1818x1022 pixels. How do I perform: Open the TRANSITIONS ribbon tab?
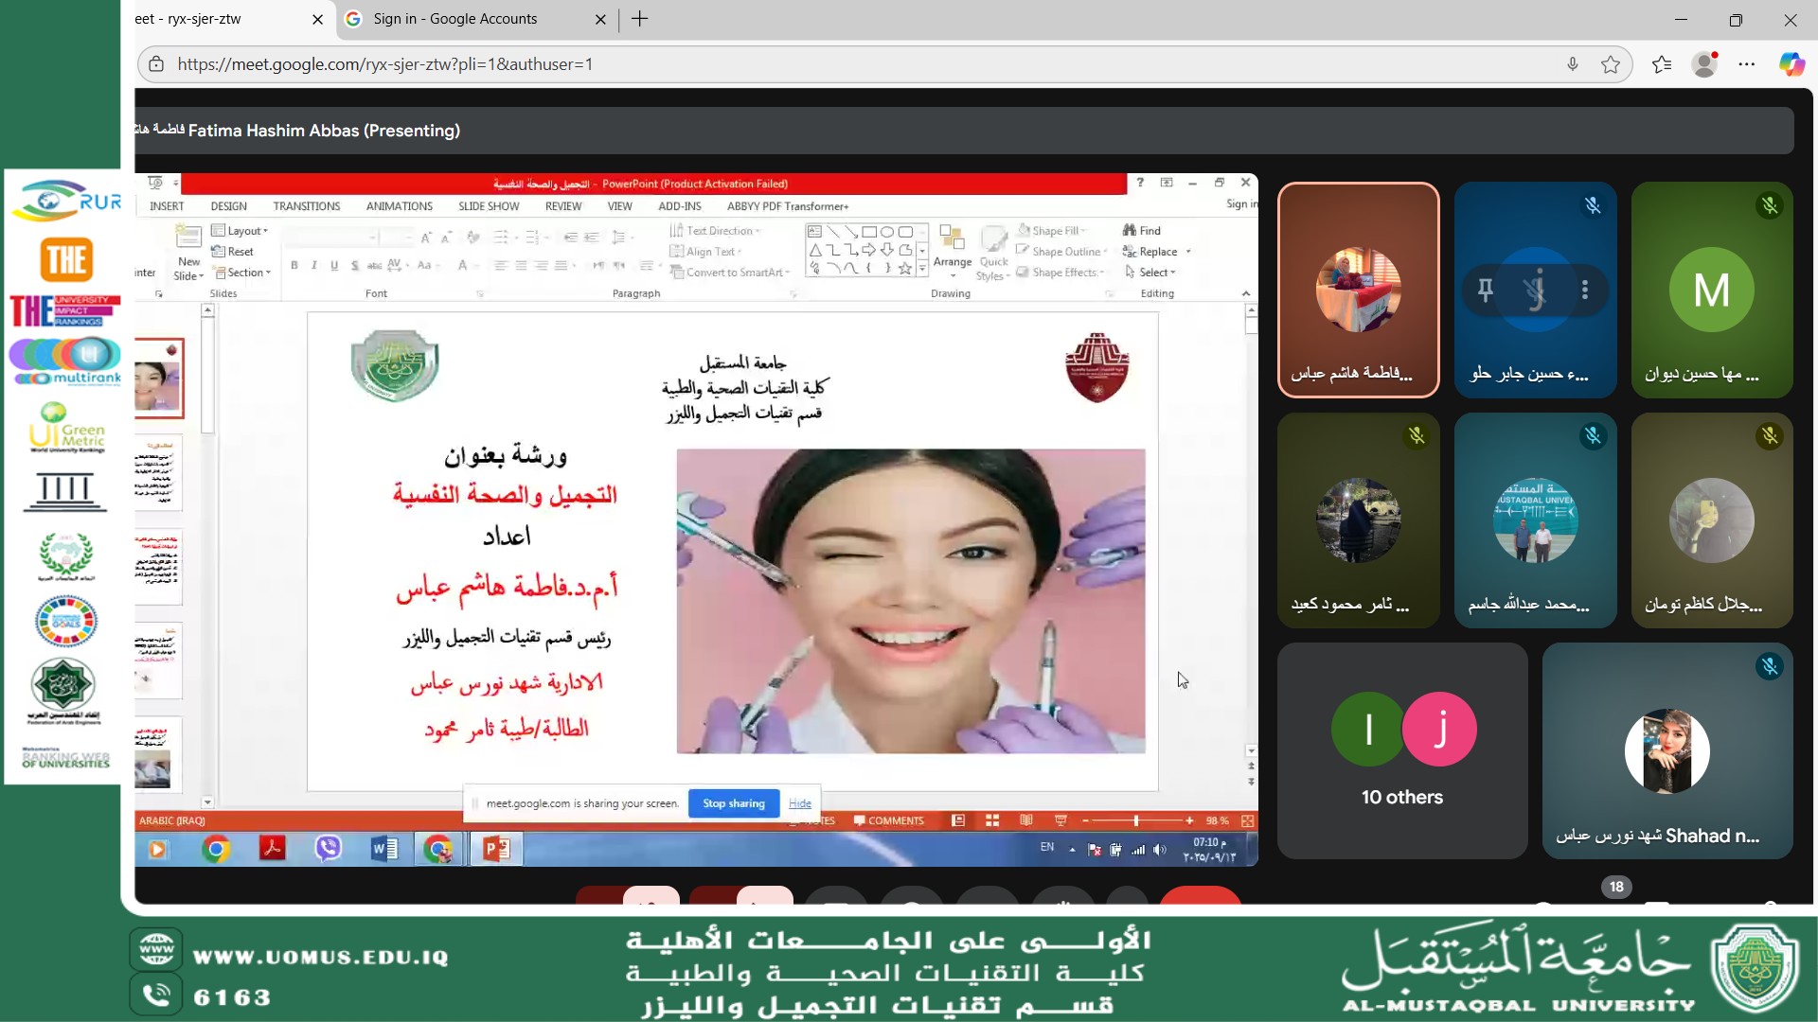click(x=307, y=206)
